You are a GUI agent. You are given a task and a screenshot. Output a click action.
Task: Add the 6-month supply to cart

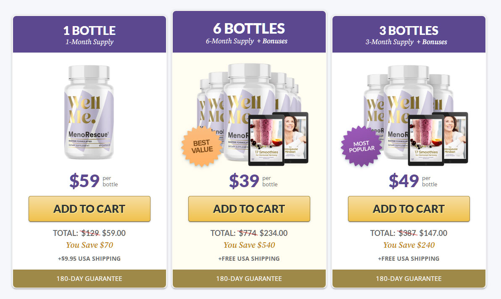pos(248,209)
